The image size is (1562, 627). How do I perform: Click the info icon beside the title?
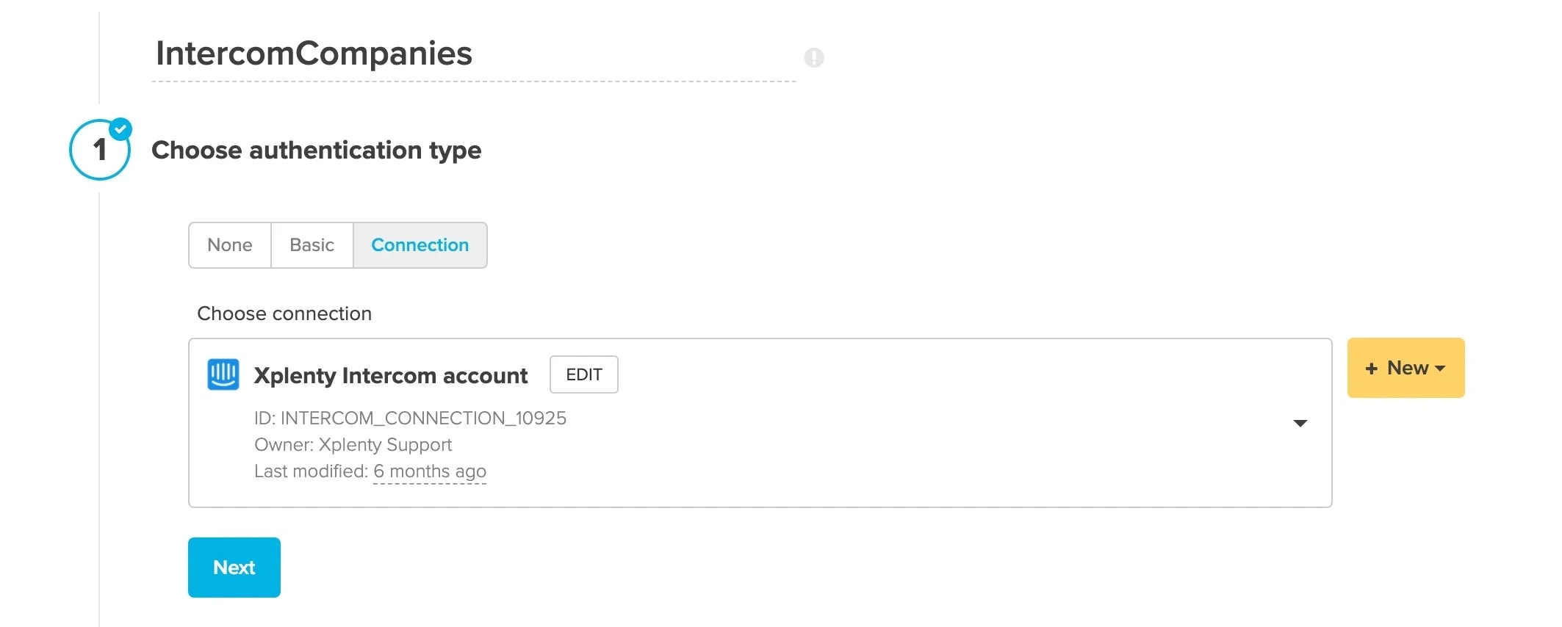click(814, 57)
